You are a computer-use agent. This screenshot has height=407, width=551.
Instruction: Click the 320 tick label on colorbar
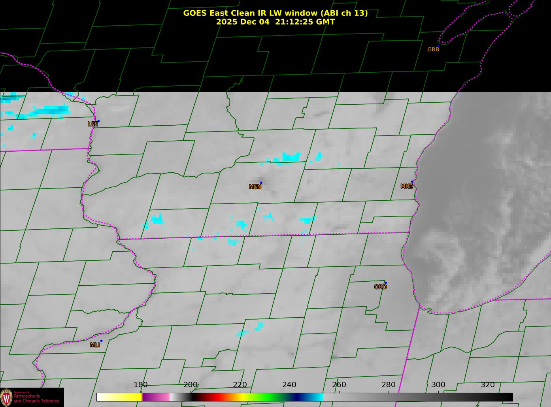[488, 385]
